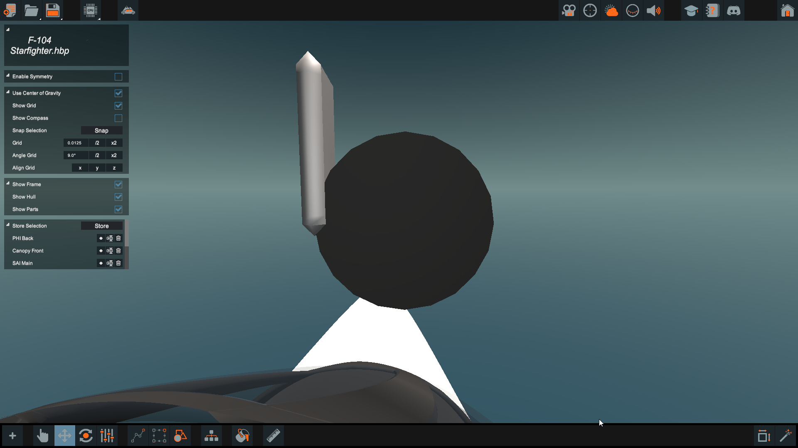This screenshot has height=448, width=798.
Task: Toggle the Enable Symmetry checkbox
Action: 118,77
